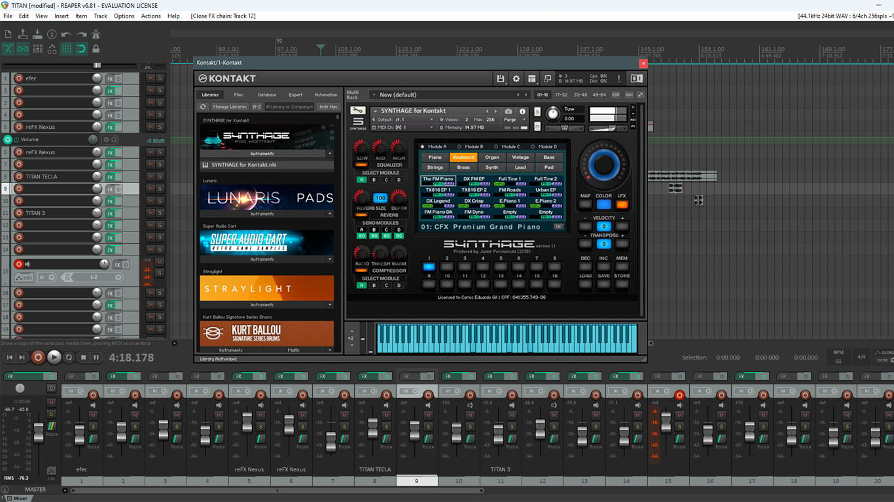Screen dimensions: 894x502
Task: Toggle Kontakt instrument solo S button
Action: point(537,112)
